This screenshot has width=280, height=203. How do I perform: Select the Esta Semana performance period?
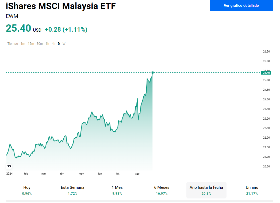(72, 190)
